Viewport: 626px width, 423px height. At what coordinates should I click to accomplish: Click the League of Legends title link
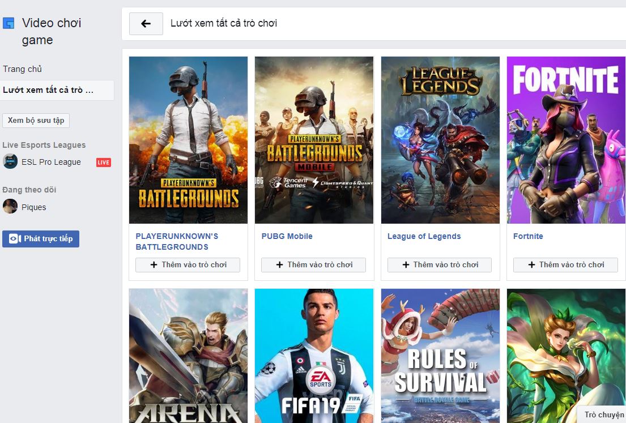point(424,236)
